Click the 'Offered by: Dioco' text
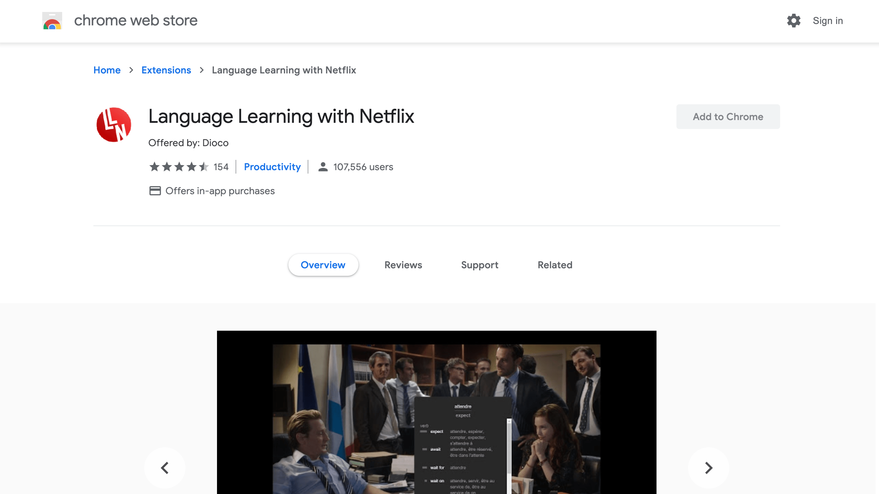The height and width of the screenshot is (494, 879). [189, 143]
